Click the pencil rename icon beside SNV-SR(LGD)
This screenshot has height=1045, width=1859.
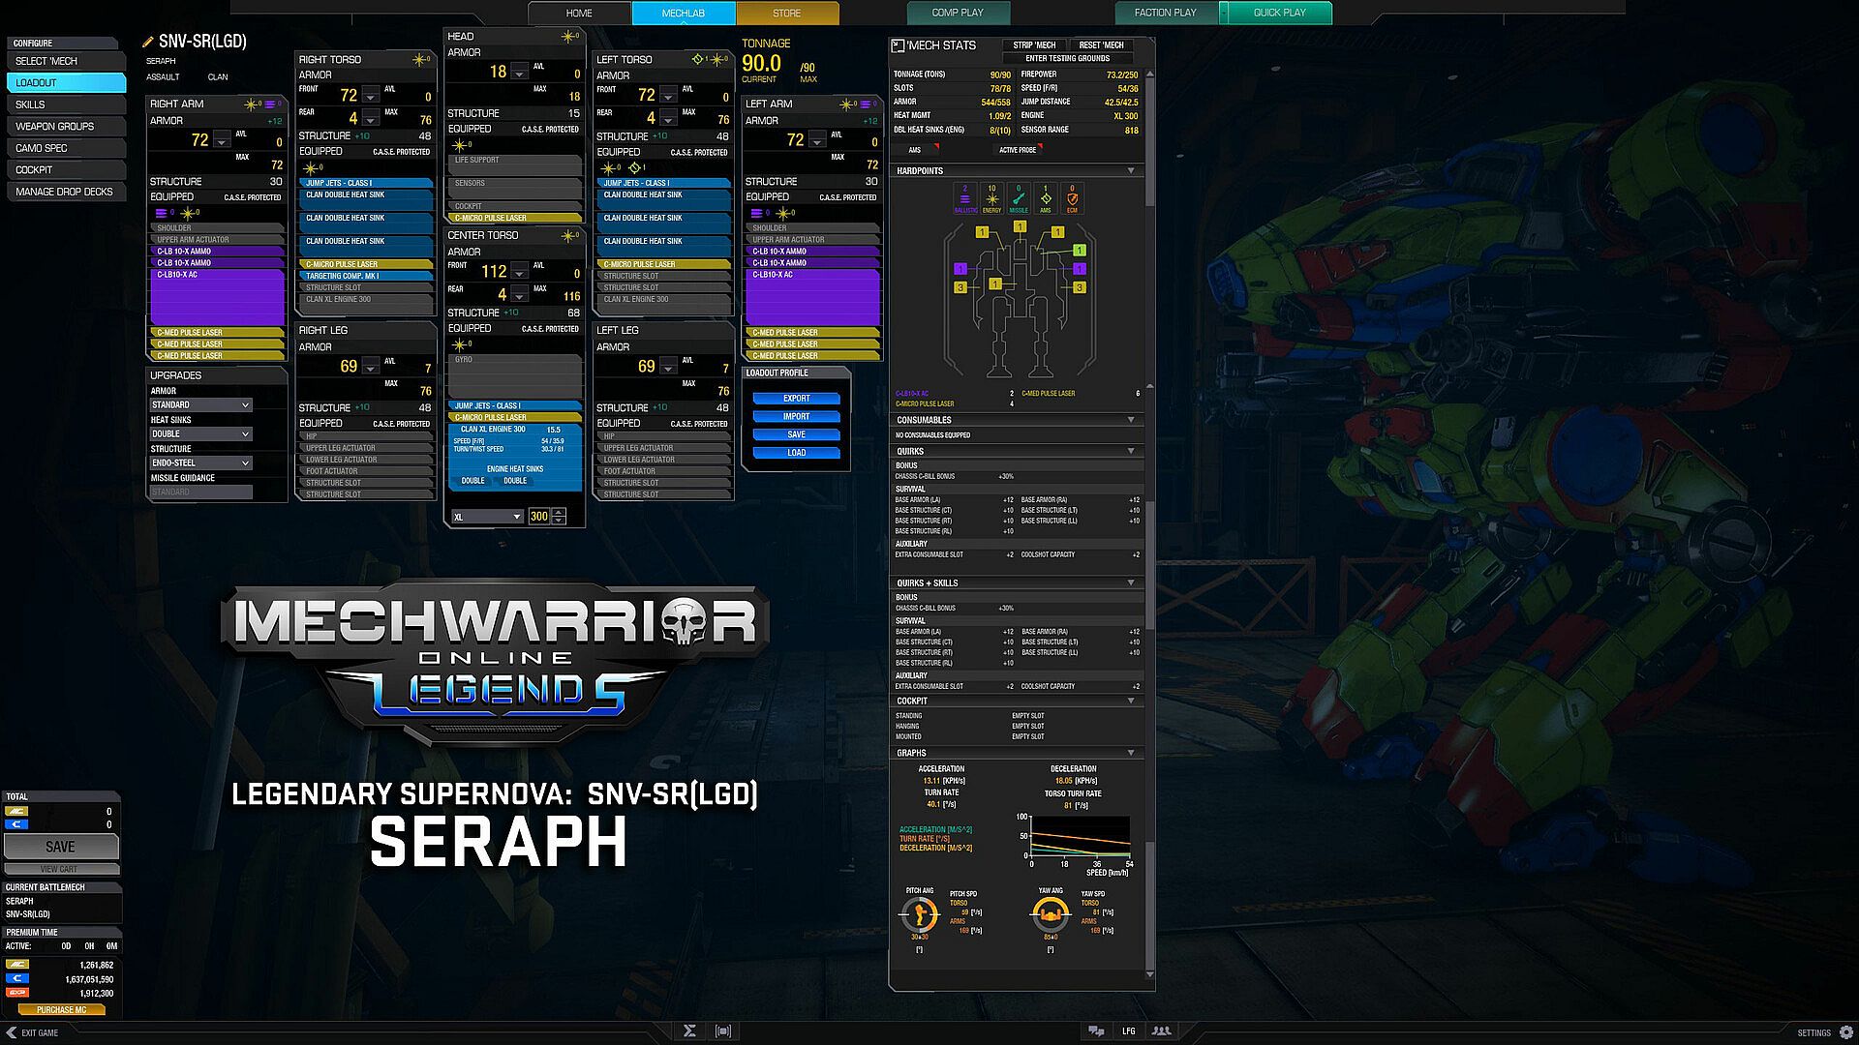click(x=148, y=42)
